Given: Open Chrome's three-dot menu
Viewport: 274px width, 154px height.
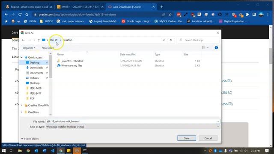Looking at the screenshot, I should coord(268,15).
